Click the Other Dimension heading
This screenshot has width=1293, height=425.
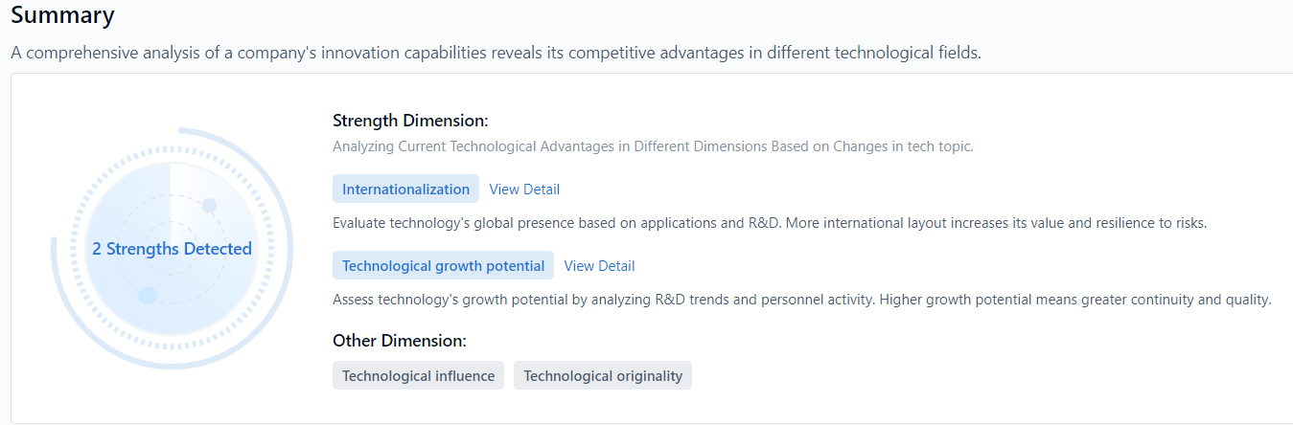pos(399,341)
